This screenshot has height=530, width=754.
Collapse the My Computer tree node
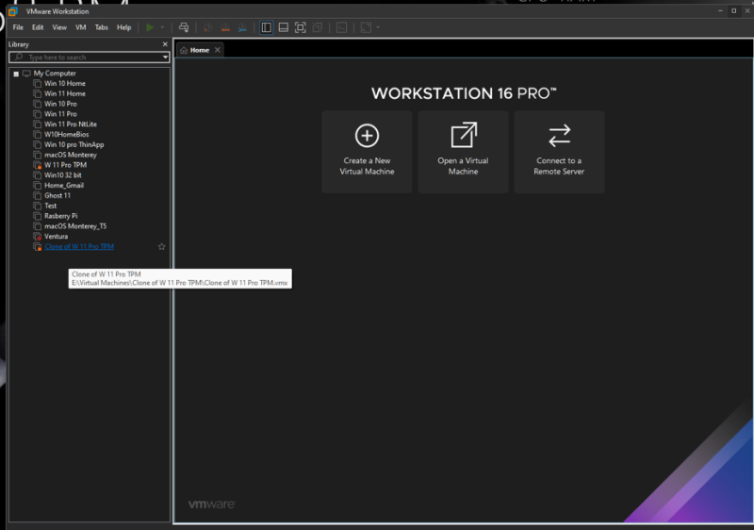click(x=16, y=74)
